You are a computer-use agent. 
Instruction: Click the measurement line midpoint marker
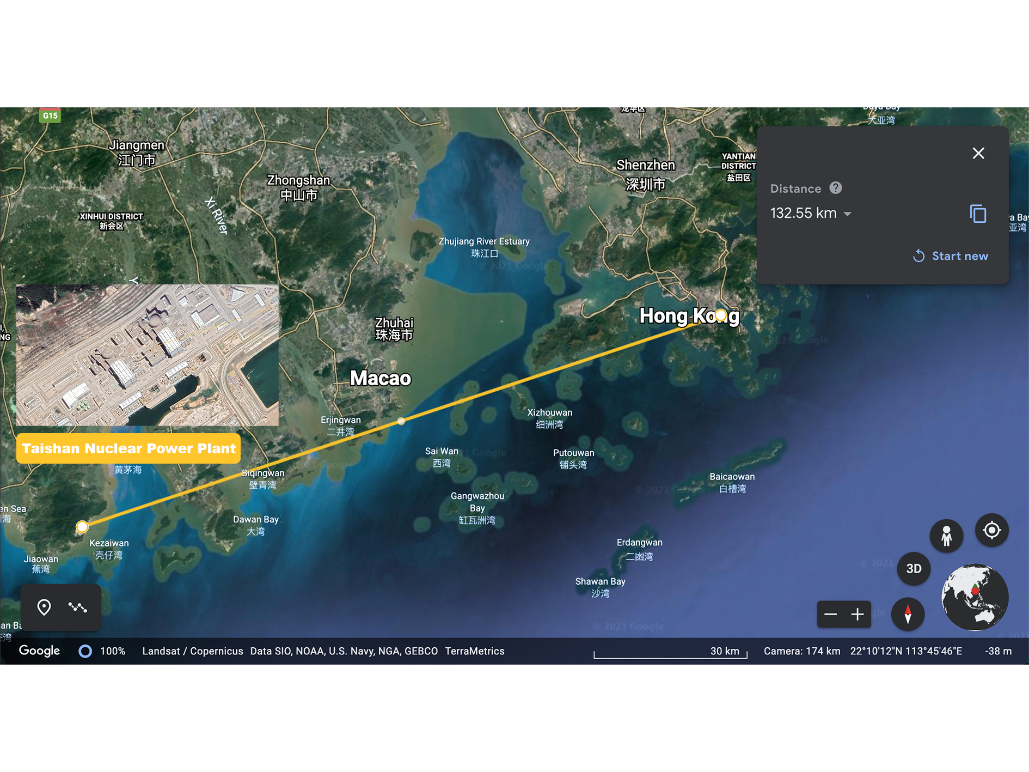401,421
